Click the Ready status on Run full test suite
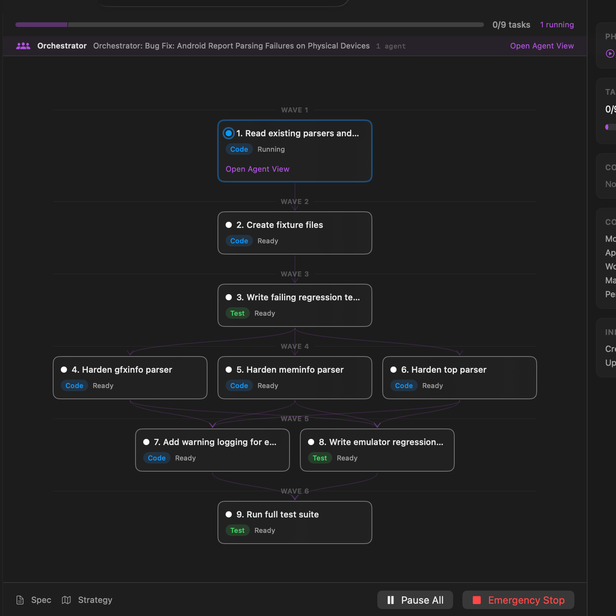616x616 pixels. point(264,530)
